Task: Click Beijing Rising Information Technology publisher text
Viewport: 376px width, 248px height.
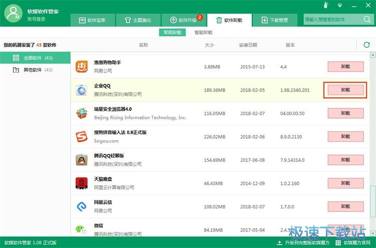Action: tap(140, 117)
